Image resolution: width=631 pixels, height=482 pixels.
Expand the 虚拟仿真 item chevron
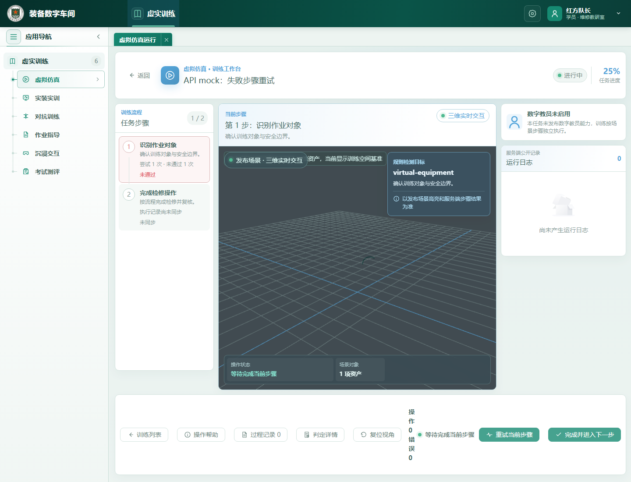(97, 79)
